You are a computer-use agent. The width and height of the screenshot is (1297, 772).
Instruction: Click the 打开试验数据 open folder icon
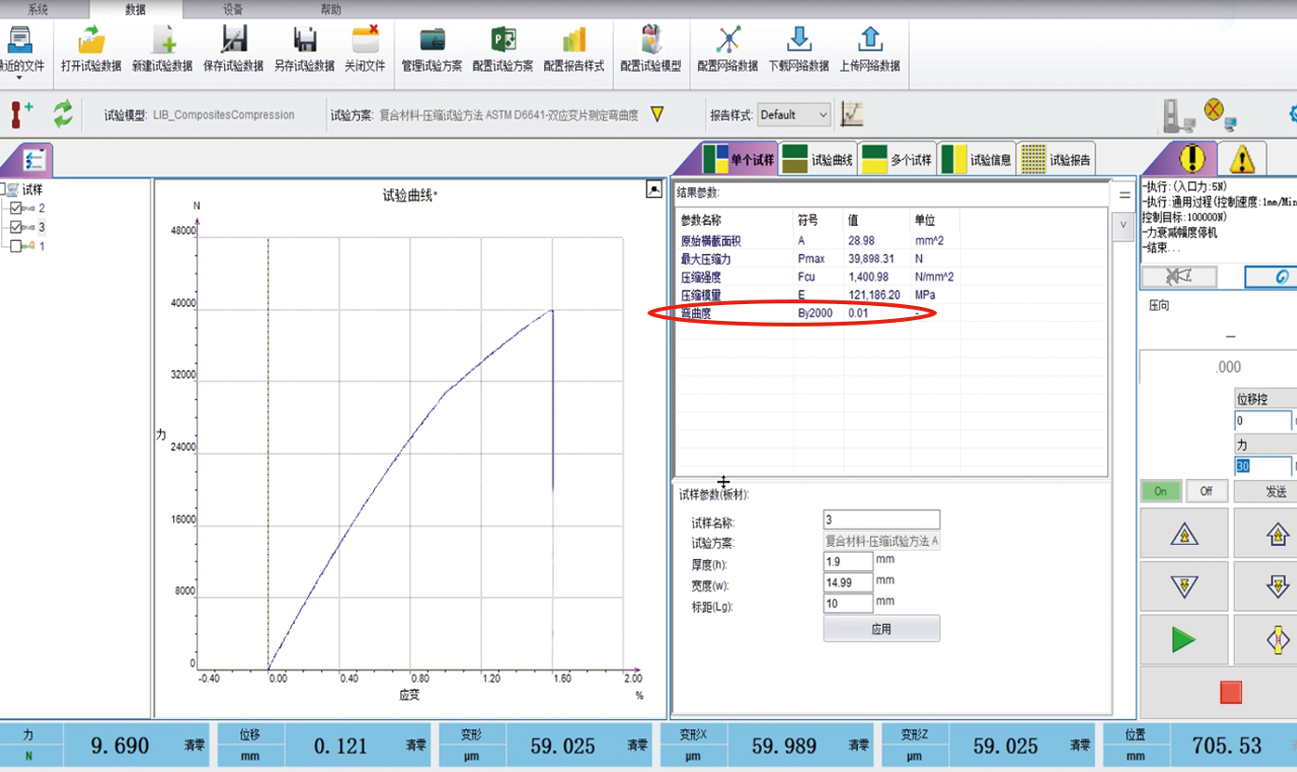(91, 41)
